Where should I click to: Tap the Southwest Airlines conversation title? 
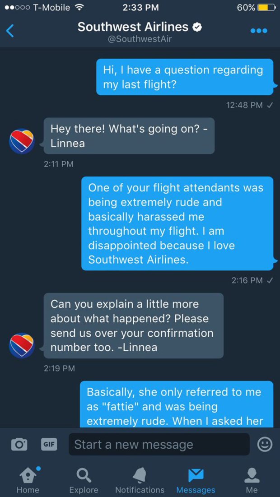coord(133,27)
